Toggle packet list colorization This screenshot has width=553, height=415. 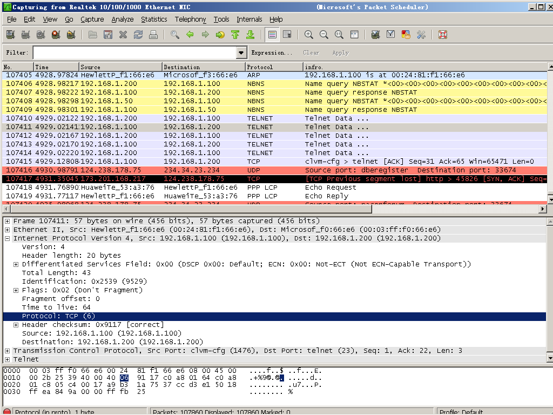point(272,35)
